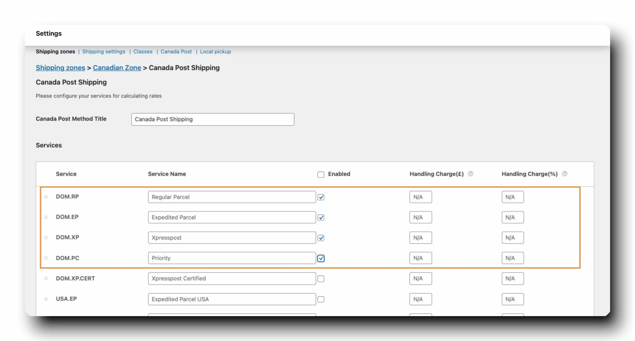Click Handling Charge(%) field for DOM.EP
This screenshot has height=341, width=635.
pyautogui.click(x=513, y=217)
